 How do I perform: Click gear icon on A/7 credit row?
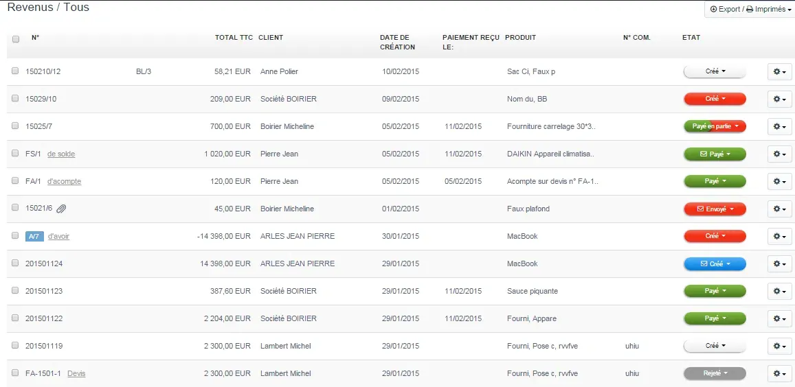pos(779,236)
